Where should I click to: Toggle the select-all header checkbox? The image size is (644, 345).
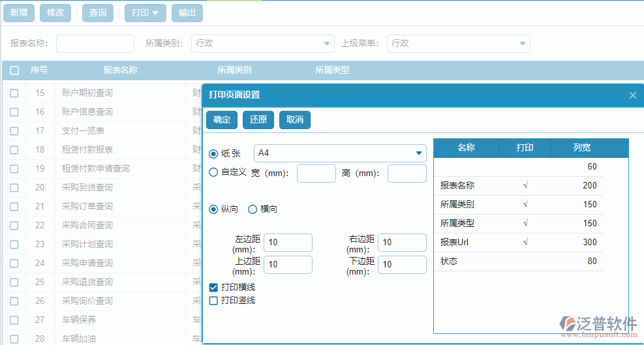(14, 70)
